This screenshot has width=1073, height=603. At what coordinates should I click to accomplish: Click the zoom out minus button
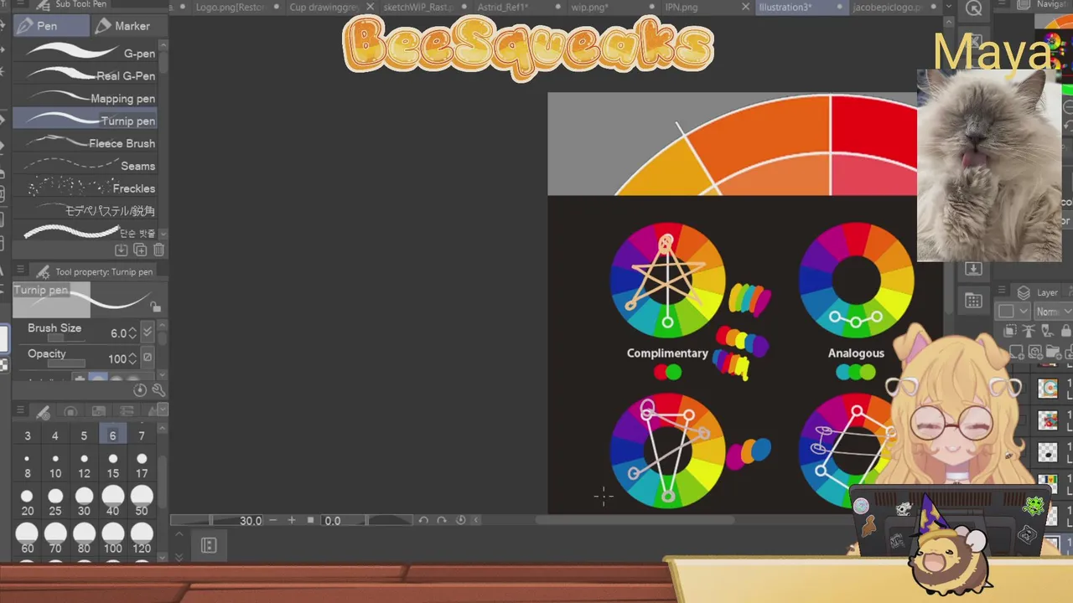click(273, 520)
